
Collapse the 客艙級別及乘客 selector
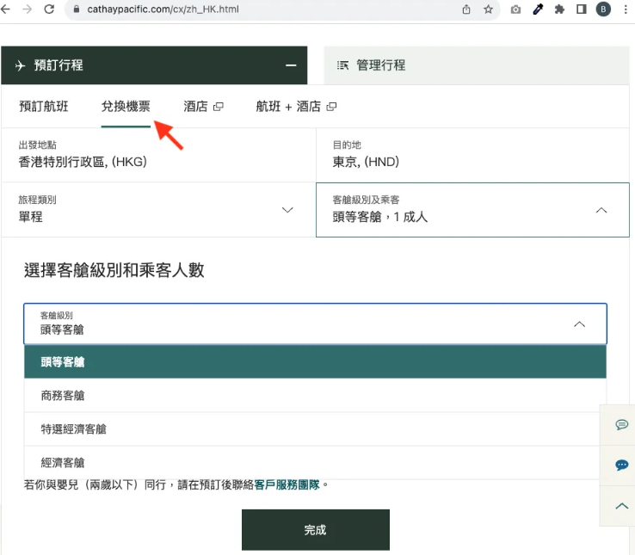click(601, 210)
